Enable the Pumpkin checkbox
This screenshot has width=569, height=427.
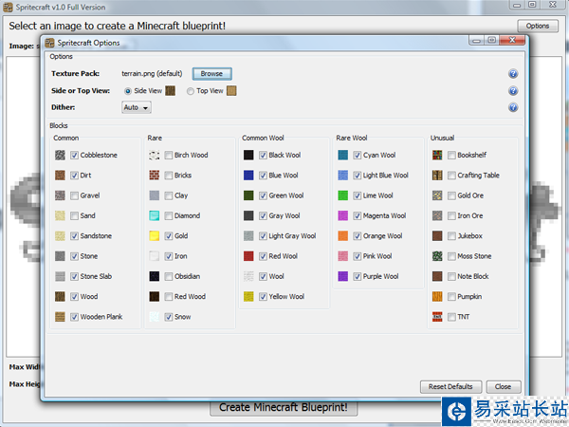(x=451, y=297)
